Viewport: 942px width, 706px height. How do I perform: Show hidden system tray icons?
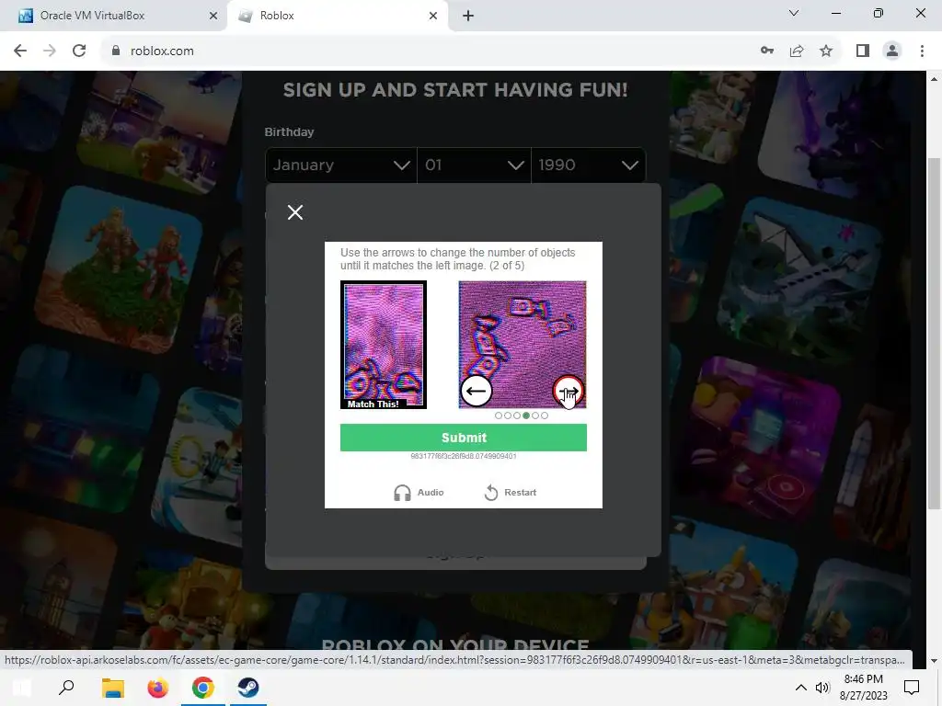click(801, 688)
